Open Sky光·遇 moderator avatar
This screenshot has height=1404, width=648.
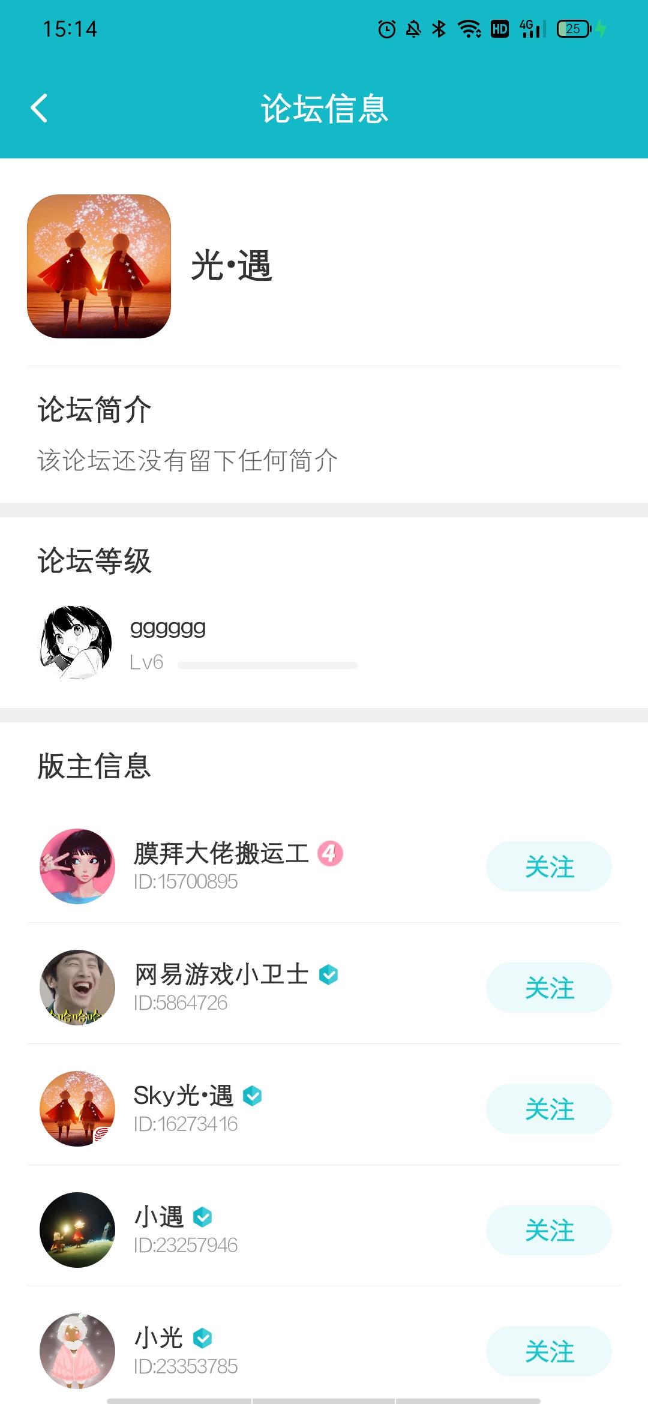(77, 1109)
